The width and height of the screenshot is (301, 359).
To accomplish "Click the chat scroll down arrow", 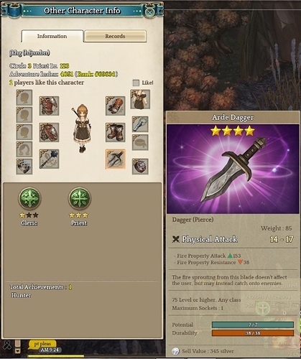I will point(17,351).
